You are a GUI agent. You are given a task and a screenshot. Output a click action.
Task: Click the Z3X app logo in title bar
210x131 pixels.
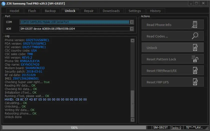[3, 3]
